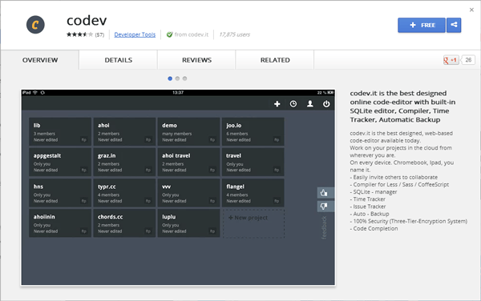Screen dimensions: 481x301
Task: Click the bold description headline text
Action: [402, 106]
